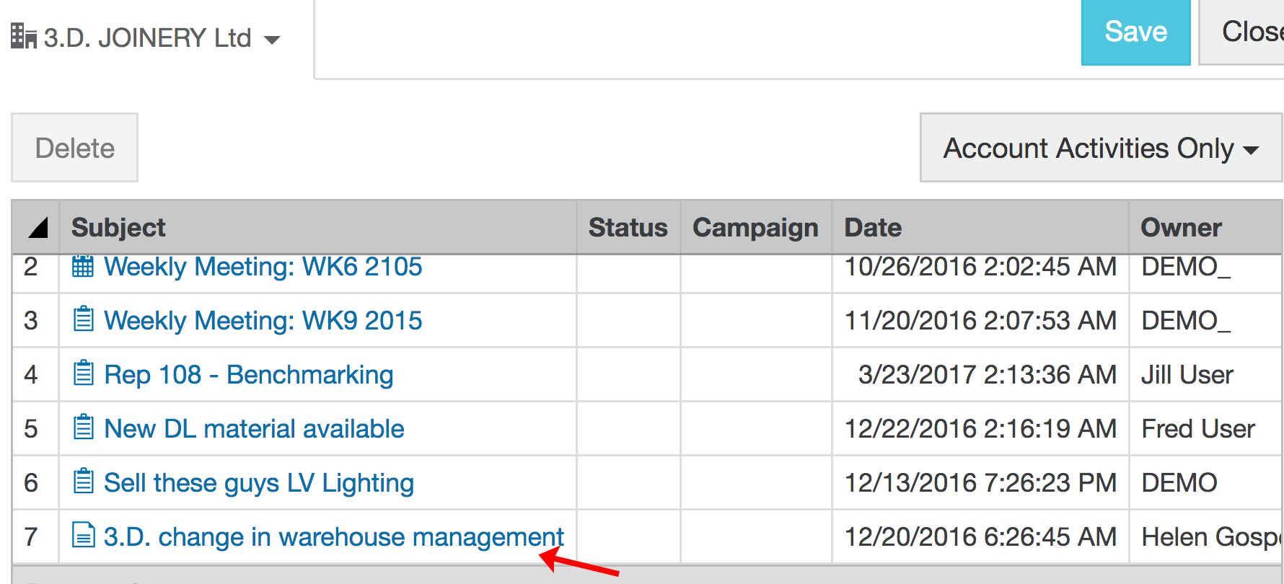Viewport: 1284px width, 584px height.
Task: Click clipboard icon beside Sell these guys
Action: coord(84,482)
